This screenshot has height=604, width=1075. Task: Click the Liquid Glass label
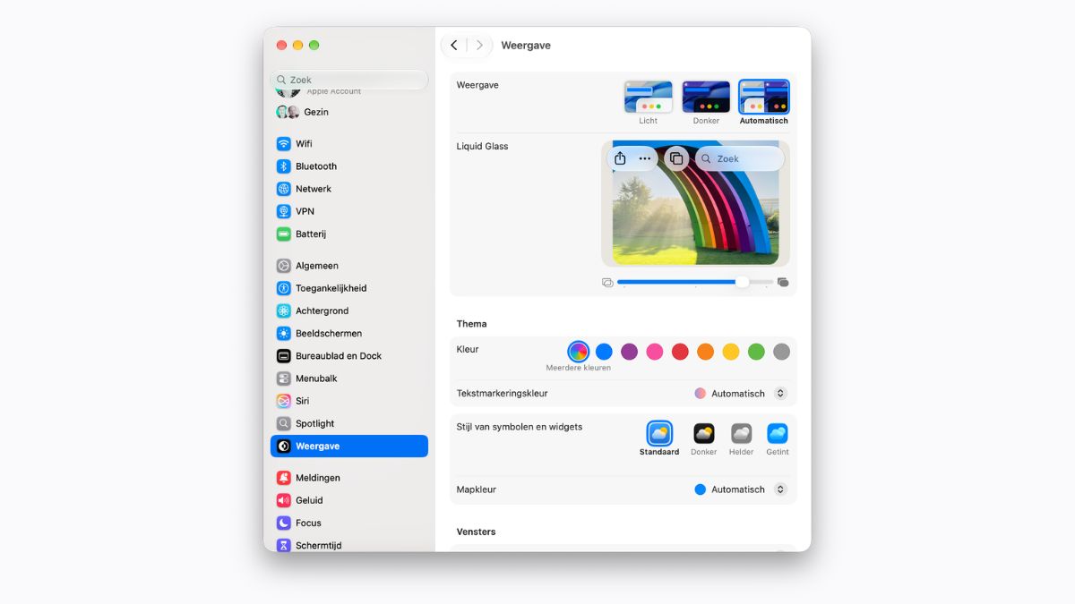(x=482, y=147)
